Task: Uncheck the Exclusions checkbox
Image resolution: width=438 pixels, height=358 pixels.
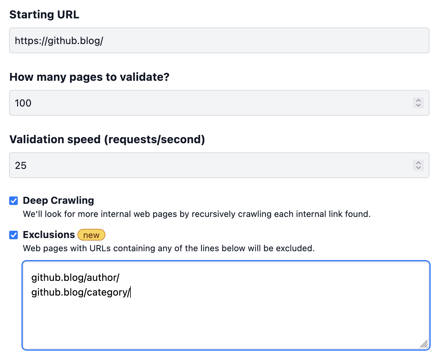Action: tap(13, 235)
